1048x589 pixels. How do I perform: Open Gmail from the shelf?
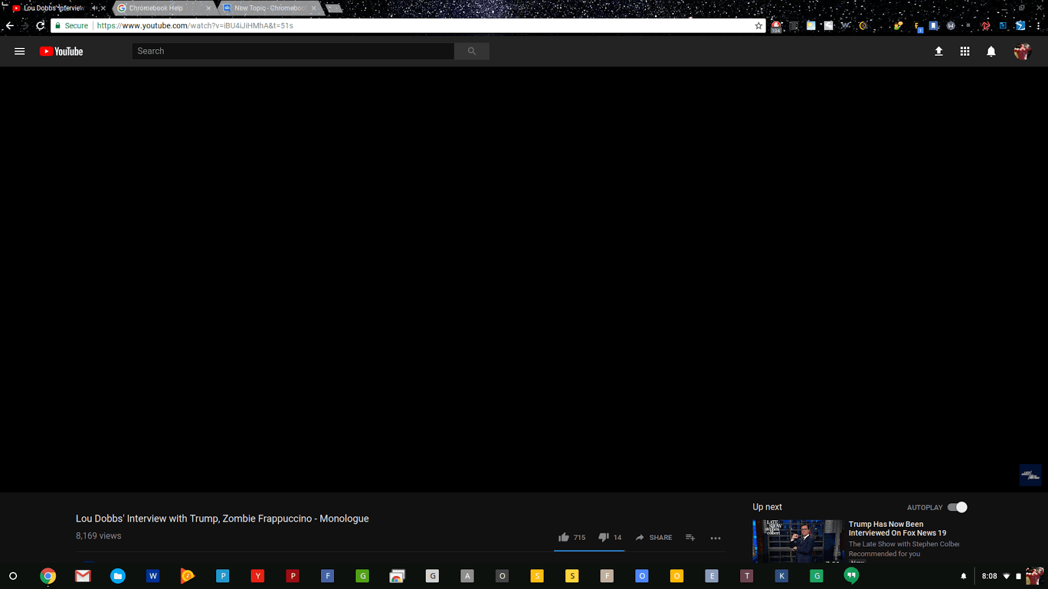[x=83, y=576]
